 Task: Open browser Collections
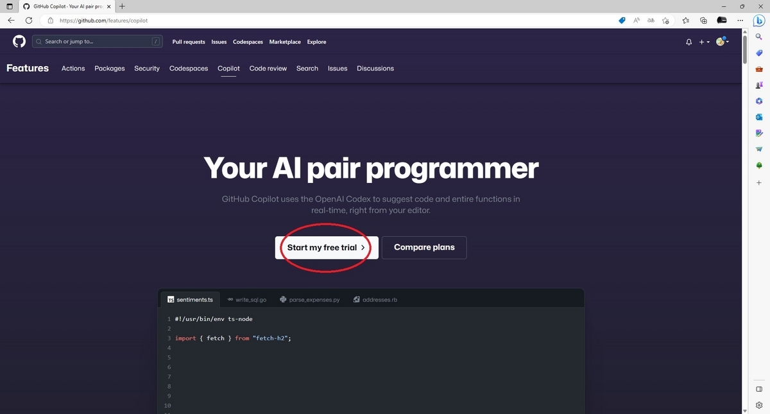pos(704,21)
